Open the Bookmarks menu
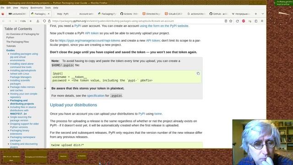Viewport: 293px width, 165px height. [37, 8]
